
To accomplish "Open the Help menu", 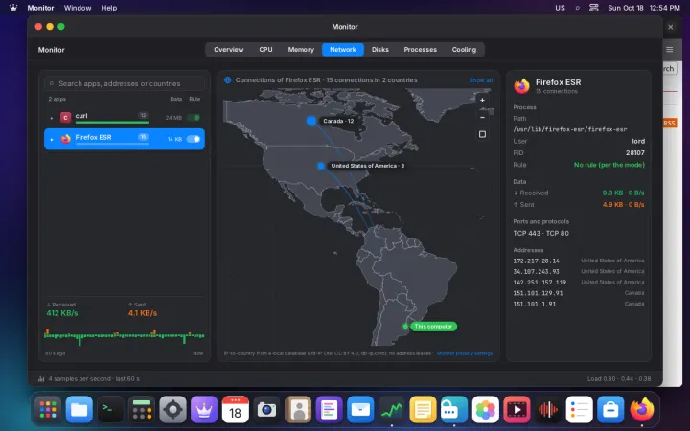I will (x=108, y=8).
